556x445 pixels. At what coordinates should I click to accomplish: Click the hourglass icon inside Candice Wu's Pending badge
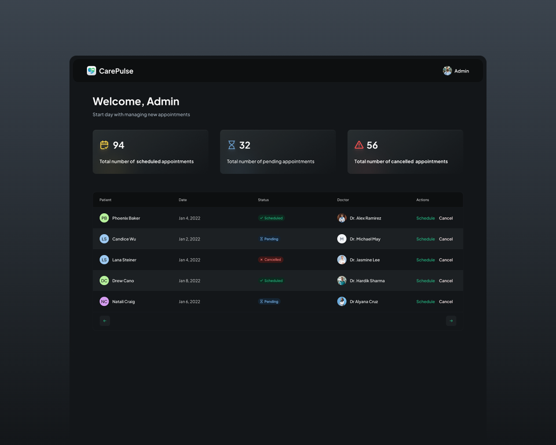tap(262, 239)
